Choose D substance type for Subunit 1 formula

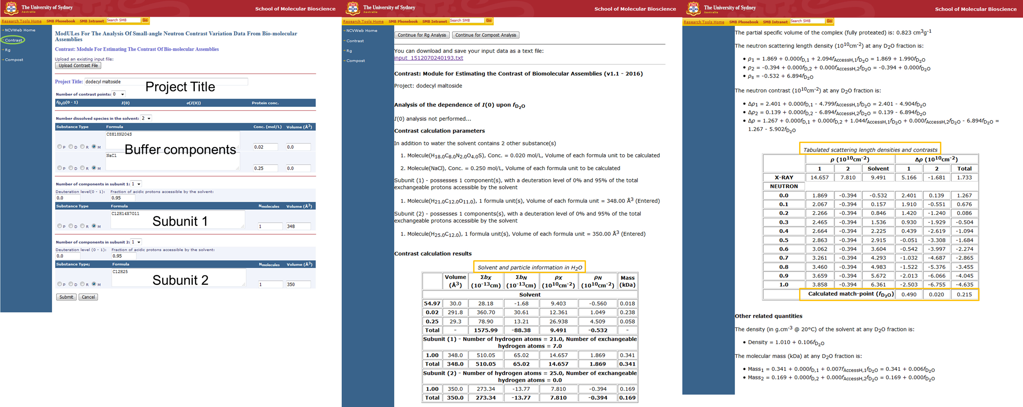(71, 226)
